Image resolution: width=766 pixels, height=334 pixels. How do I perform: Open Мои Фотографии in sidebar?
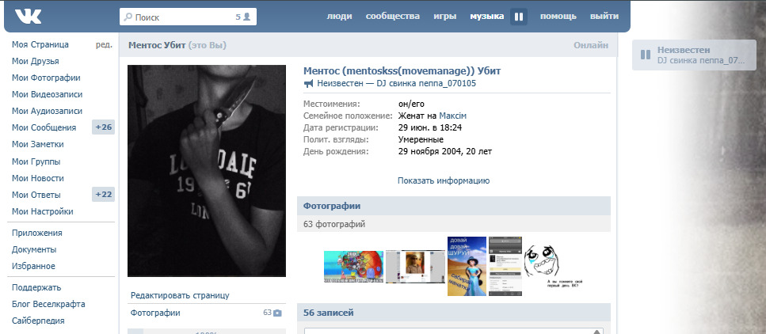coord(46,78)
